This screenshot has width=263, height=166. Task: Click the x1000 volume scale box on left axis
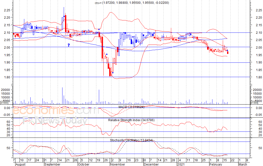(4, 103)
